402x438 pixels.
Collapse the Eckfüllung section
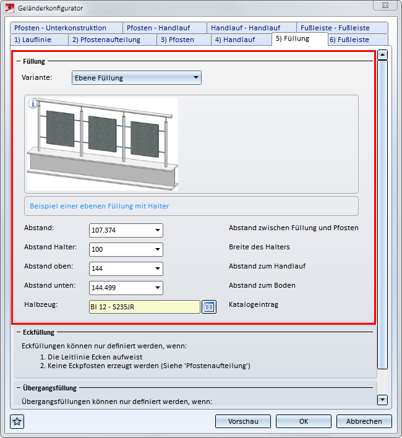[x=19, y=332]
